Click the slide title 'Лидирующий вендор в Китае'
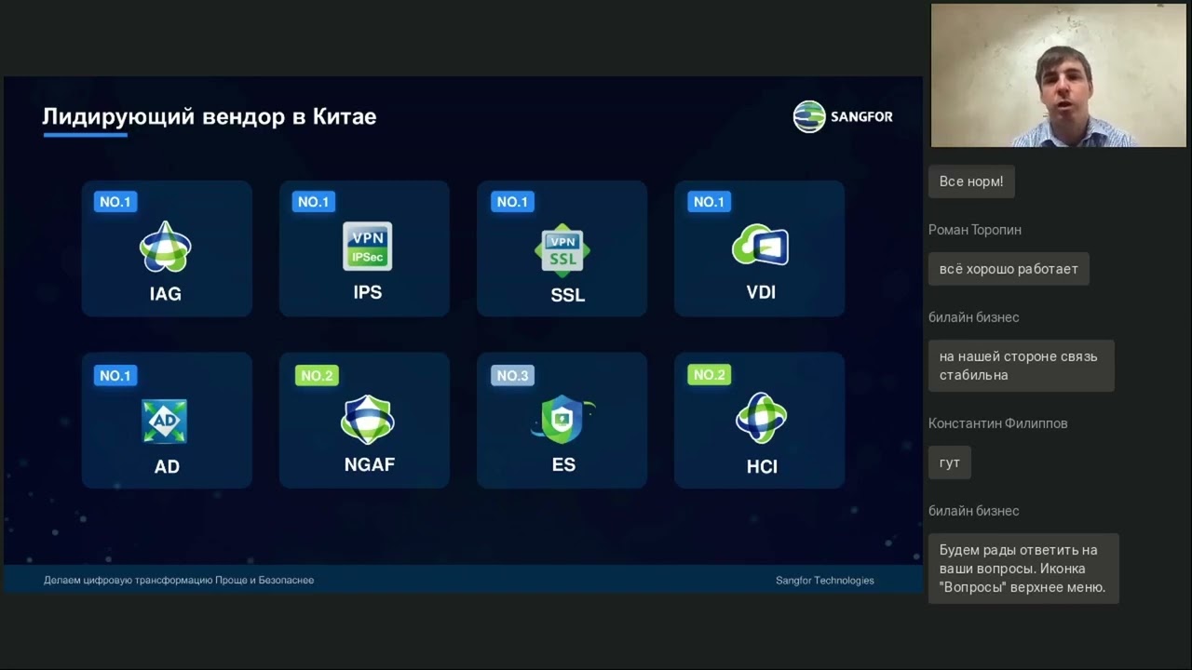 210,116
